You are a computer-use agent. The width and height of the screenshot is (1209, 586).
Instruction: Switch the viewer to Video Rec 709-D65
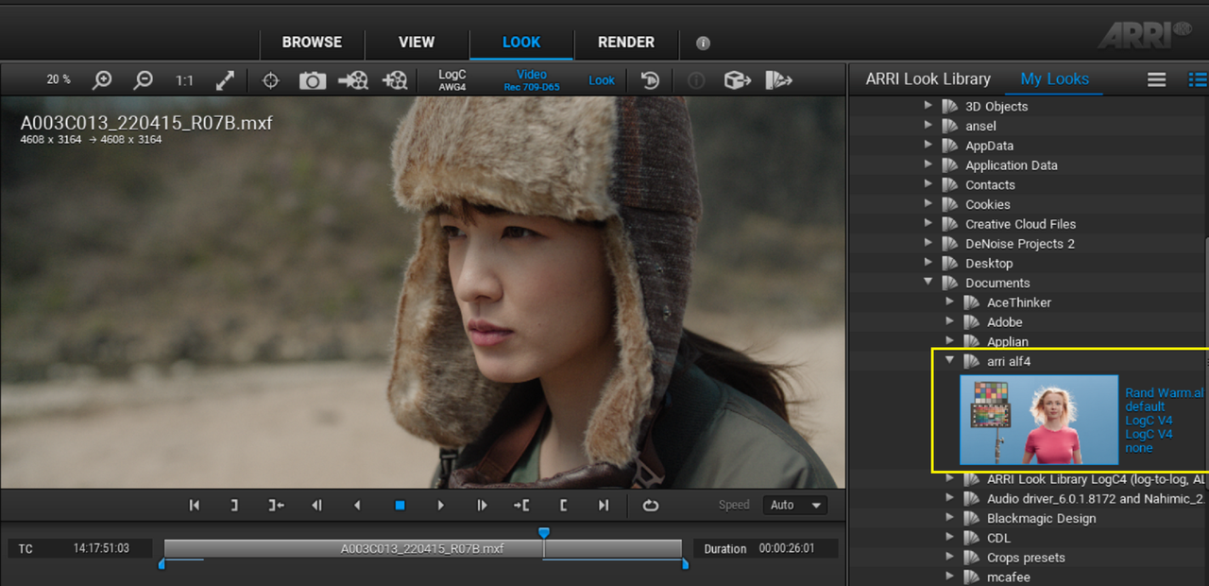(x=532, y=80)
